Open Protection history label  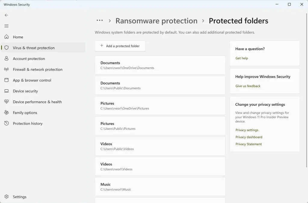pyautogui.click(x=28, y=124)
